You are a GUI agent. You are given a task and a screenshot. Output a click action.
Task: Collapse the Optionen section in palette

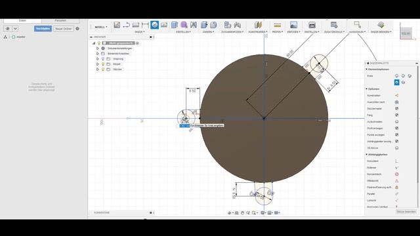(x=367, y=89)
